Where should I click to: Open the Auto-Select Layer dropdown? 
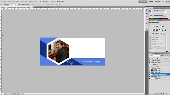pyautogui.click(x=12, y=5)
